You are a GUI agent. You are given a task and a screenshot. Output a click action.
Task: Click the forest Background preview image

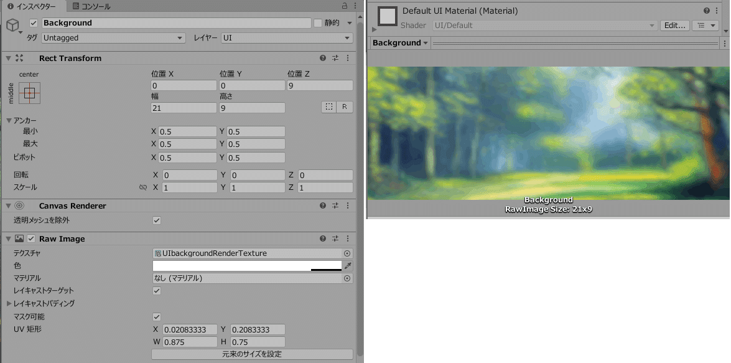[x=548, y=133]
